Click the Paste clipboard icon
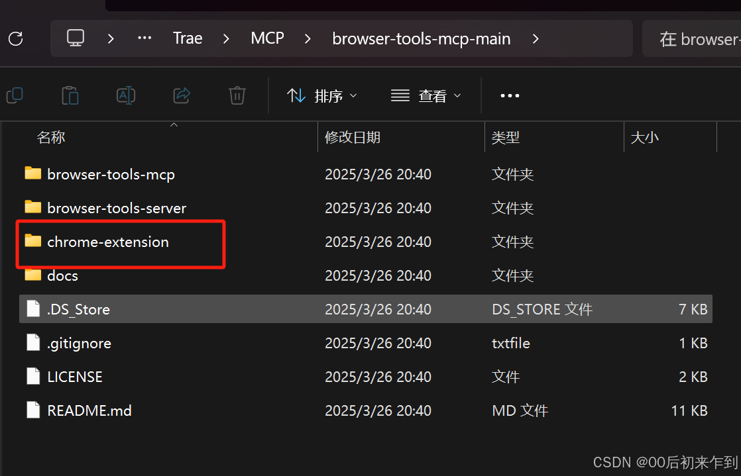Viewport: 741px width, 476px height. [70, 95]
